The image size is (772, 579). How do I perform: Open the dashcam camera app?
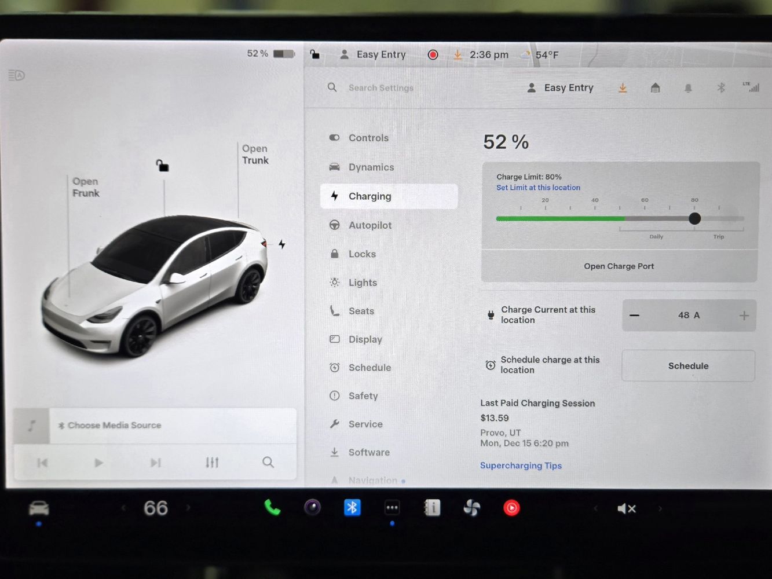312,508
